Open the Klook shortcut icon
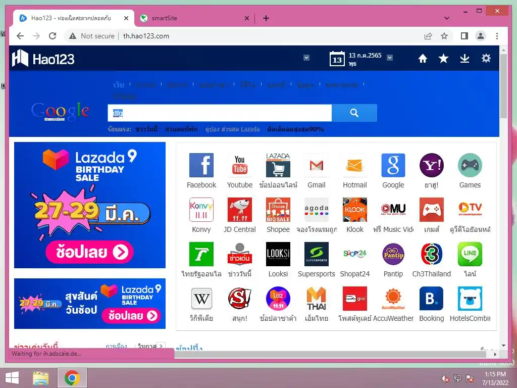Viewport: 517px width, 388px height. pos(355,210)
